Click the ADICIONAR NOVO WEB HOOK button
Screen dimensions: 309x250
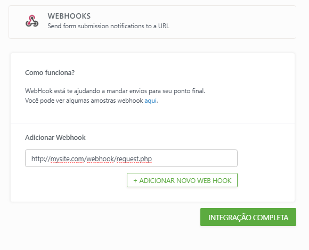tap(182, 180)
